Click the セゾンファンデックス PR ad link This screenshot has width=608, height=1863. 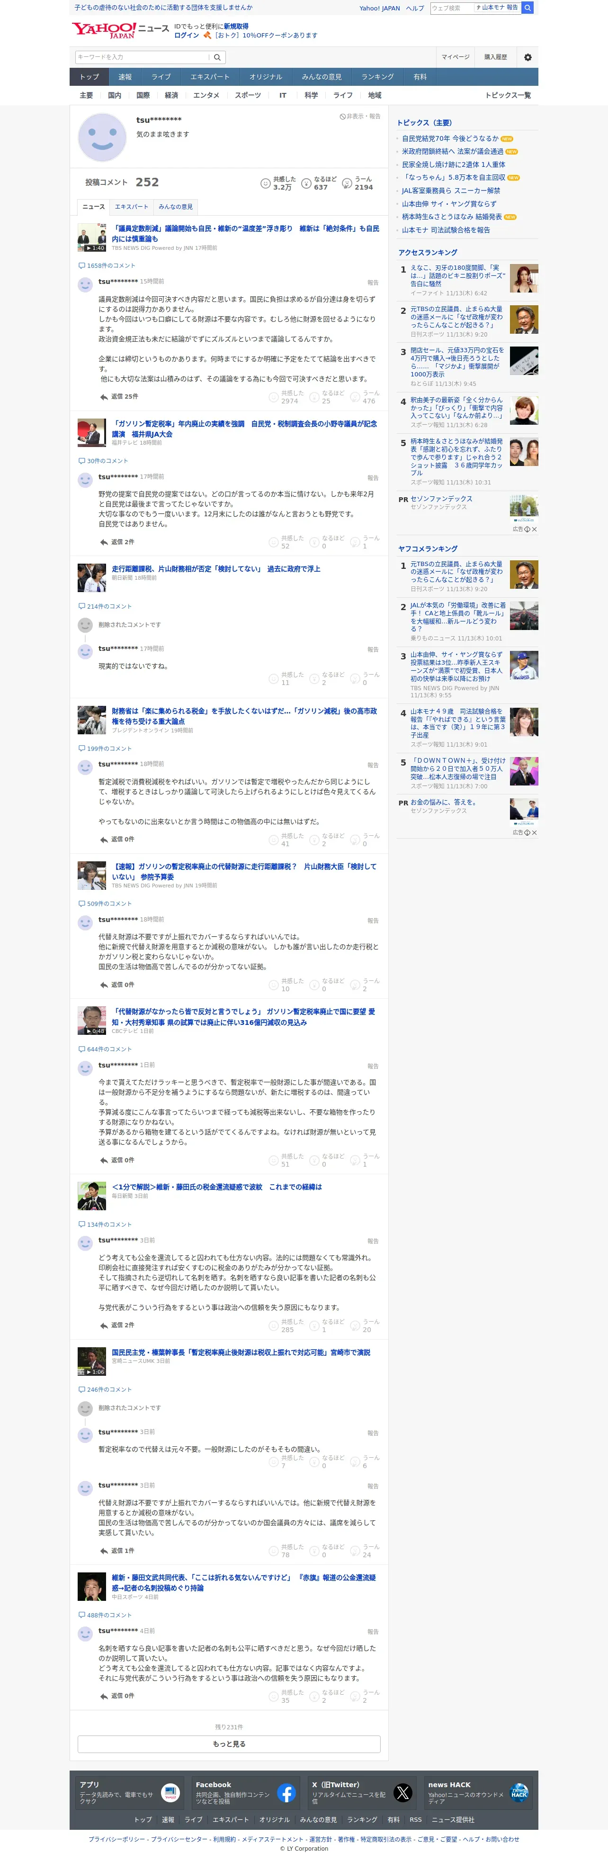pyautogui.click(x=441, y=499)
